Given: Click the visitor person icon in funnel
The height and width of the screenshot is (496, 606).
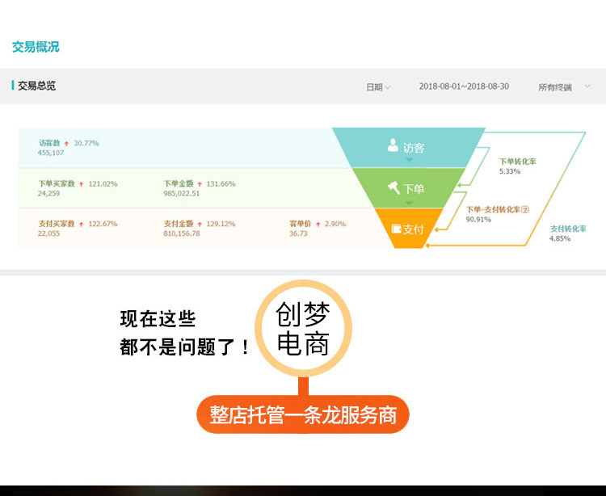Looking at the screenshot, I should (x=393, y=145).
